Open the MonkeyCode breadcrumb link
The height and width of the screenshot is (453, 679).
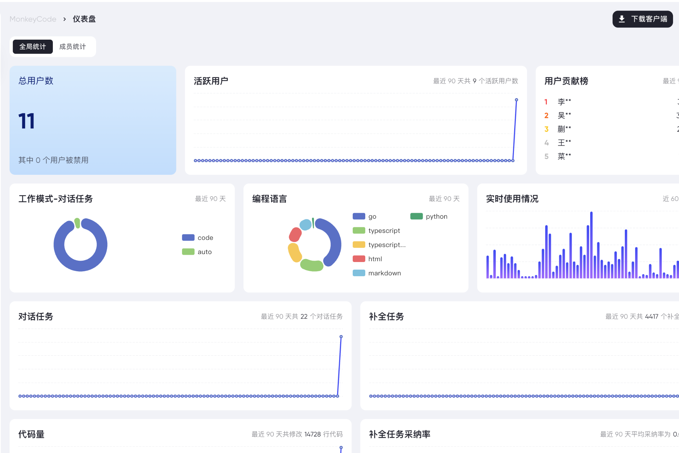click(33, 19)
